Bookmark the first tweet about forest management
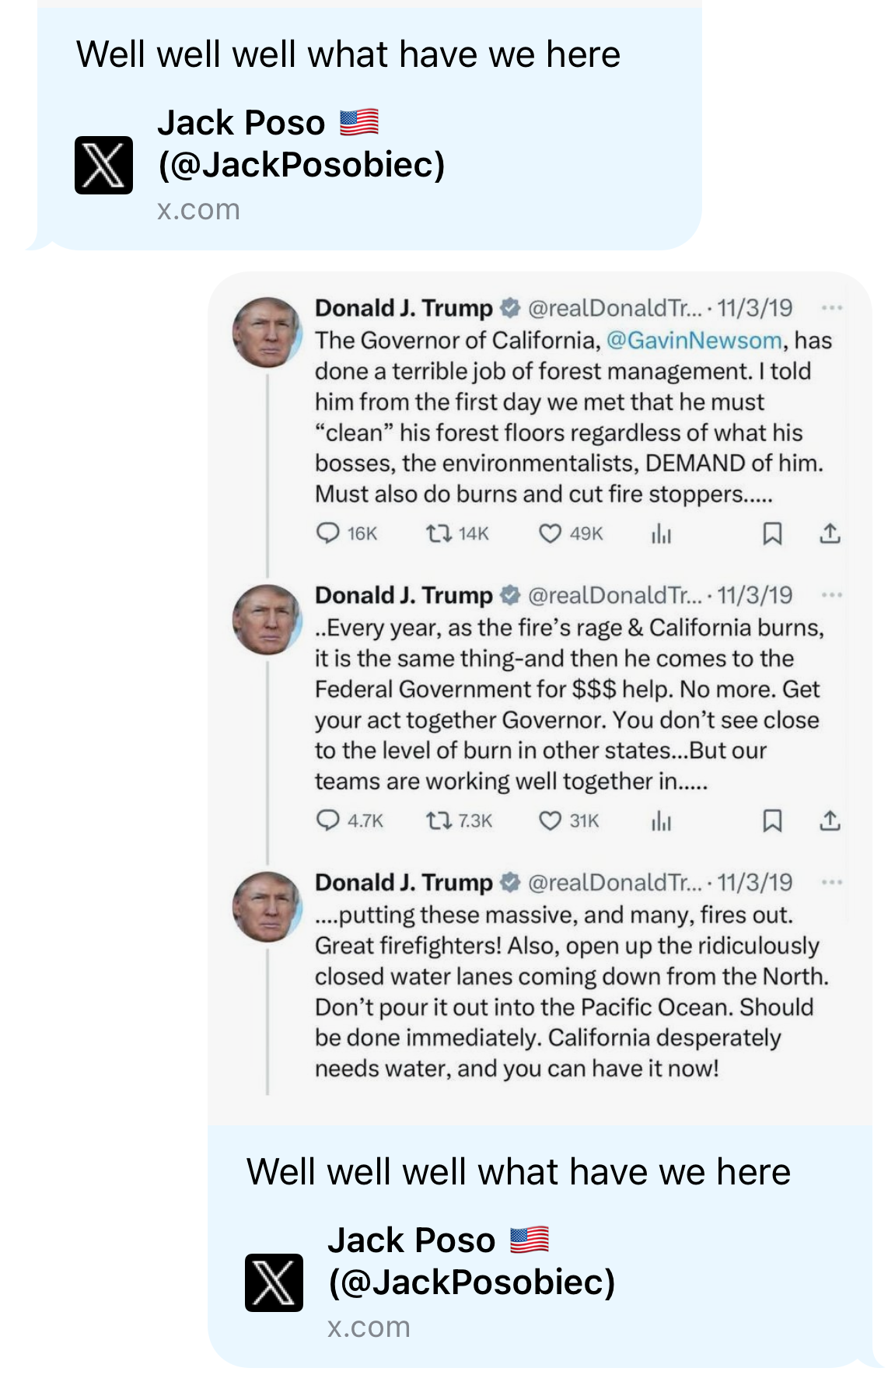 pyautogui.click(x=772, y=533)
